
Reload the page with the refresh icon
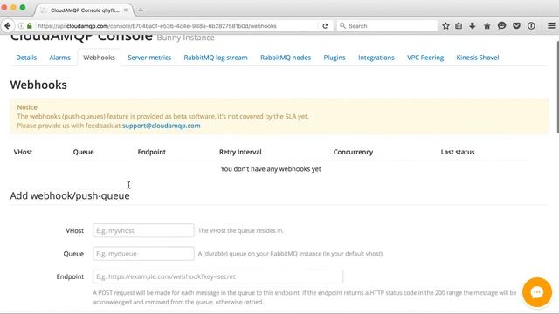[325, 26]
